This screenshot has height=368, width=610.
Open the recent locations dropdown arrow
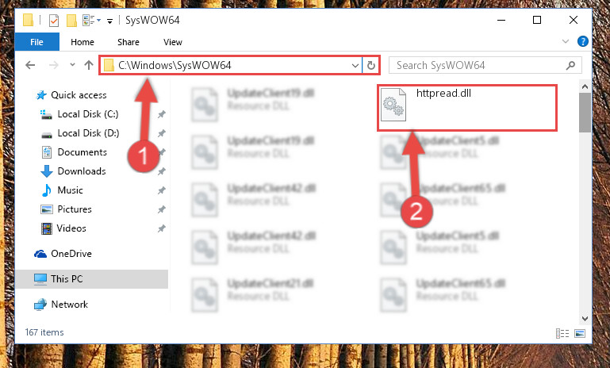(72, 65)
